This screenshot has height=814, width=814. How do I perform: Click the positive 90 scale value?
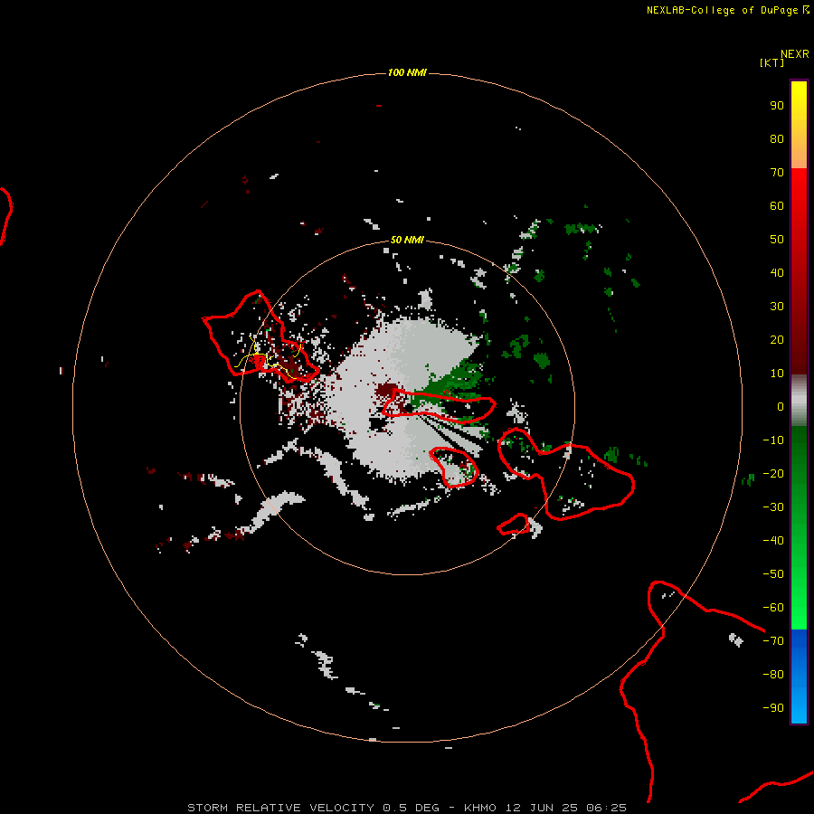(777, 106)
